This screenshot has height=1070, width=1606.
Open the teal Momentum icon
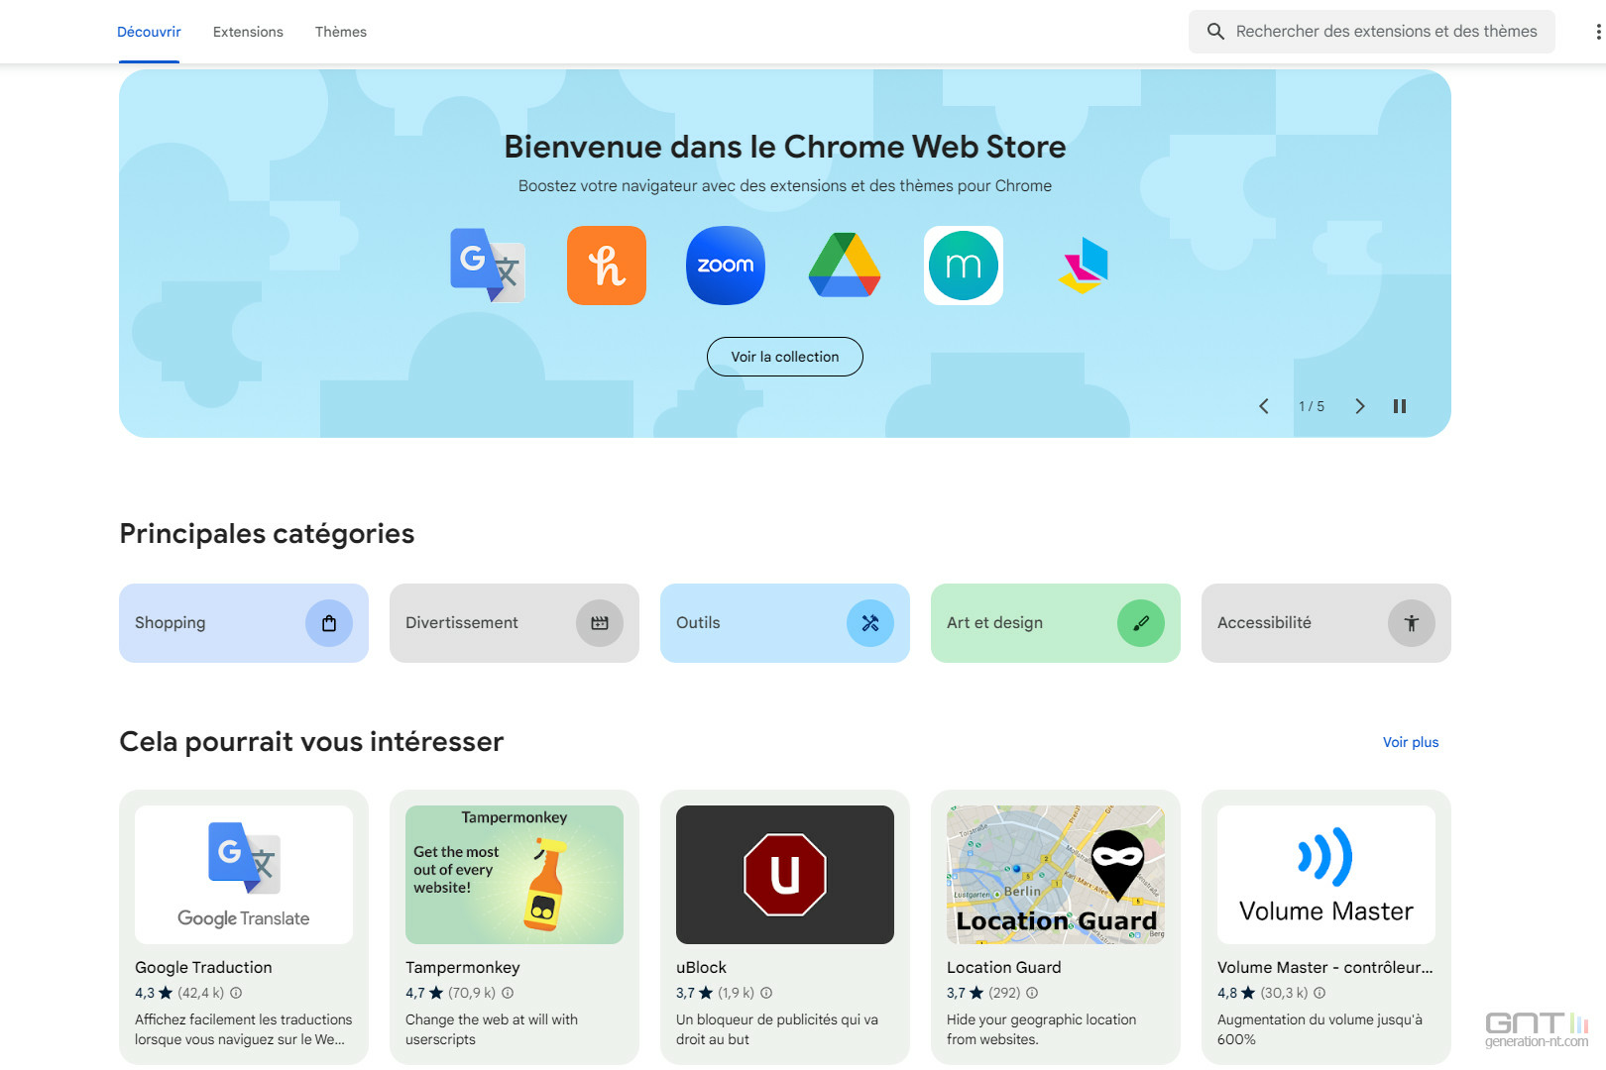pos(964,266)
